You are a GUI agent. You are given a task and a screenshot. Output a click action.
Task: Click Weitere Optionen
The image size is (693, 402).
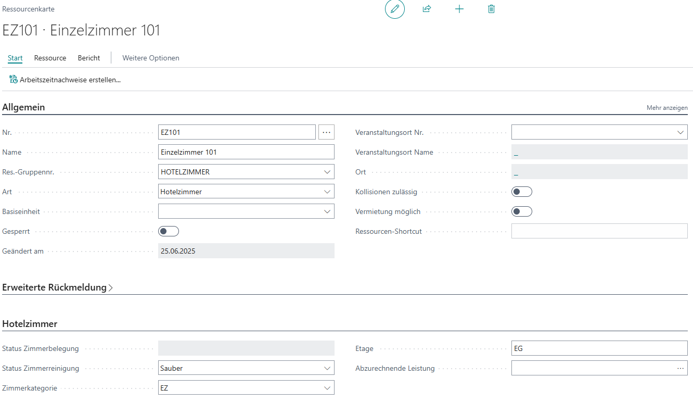[x=151, y=58]
